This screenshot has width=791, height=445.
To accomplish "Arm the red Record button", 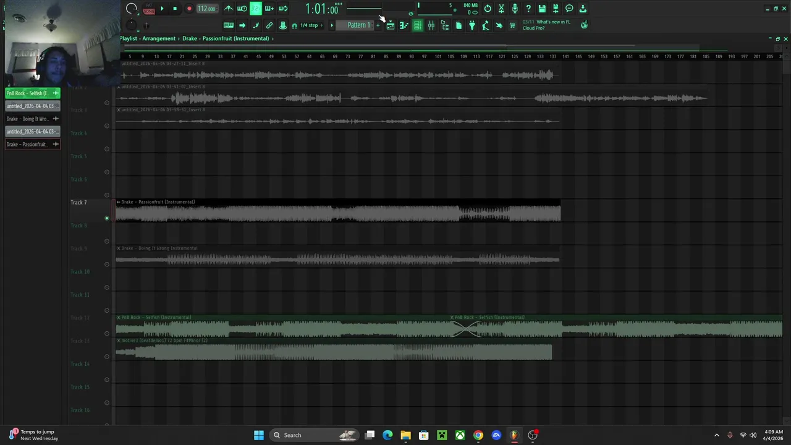I will pos(189,9).
